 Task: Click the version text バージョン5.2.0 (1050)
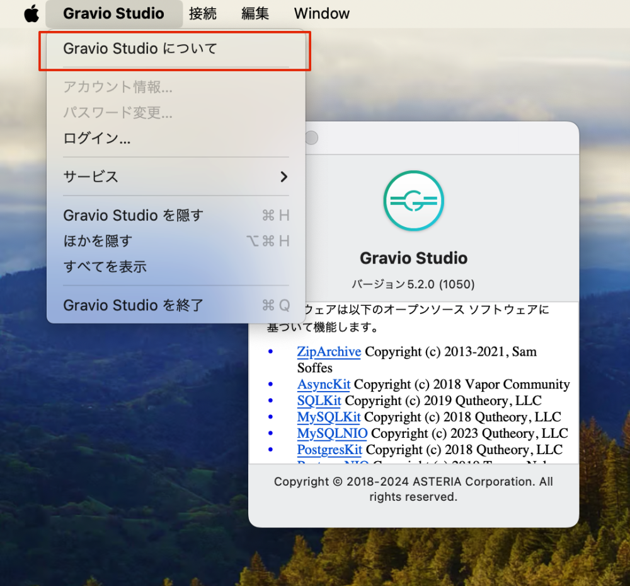[413, 284]
